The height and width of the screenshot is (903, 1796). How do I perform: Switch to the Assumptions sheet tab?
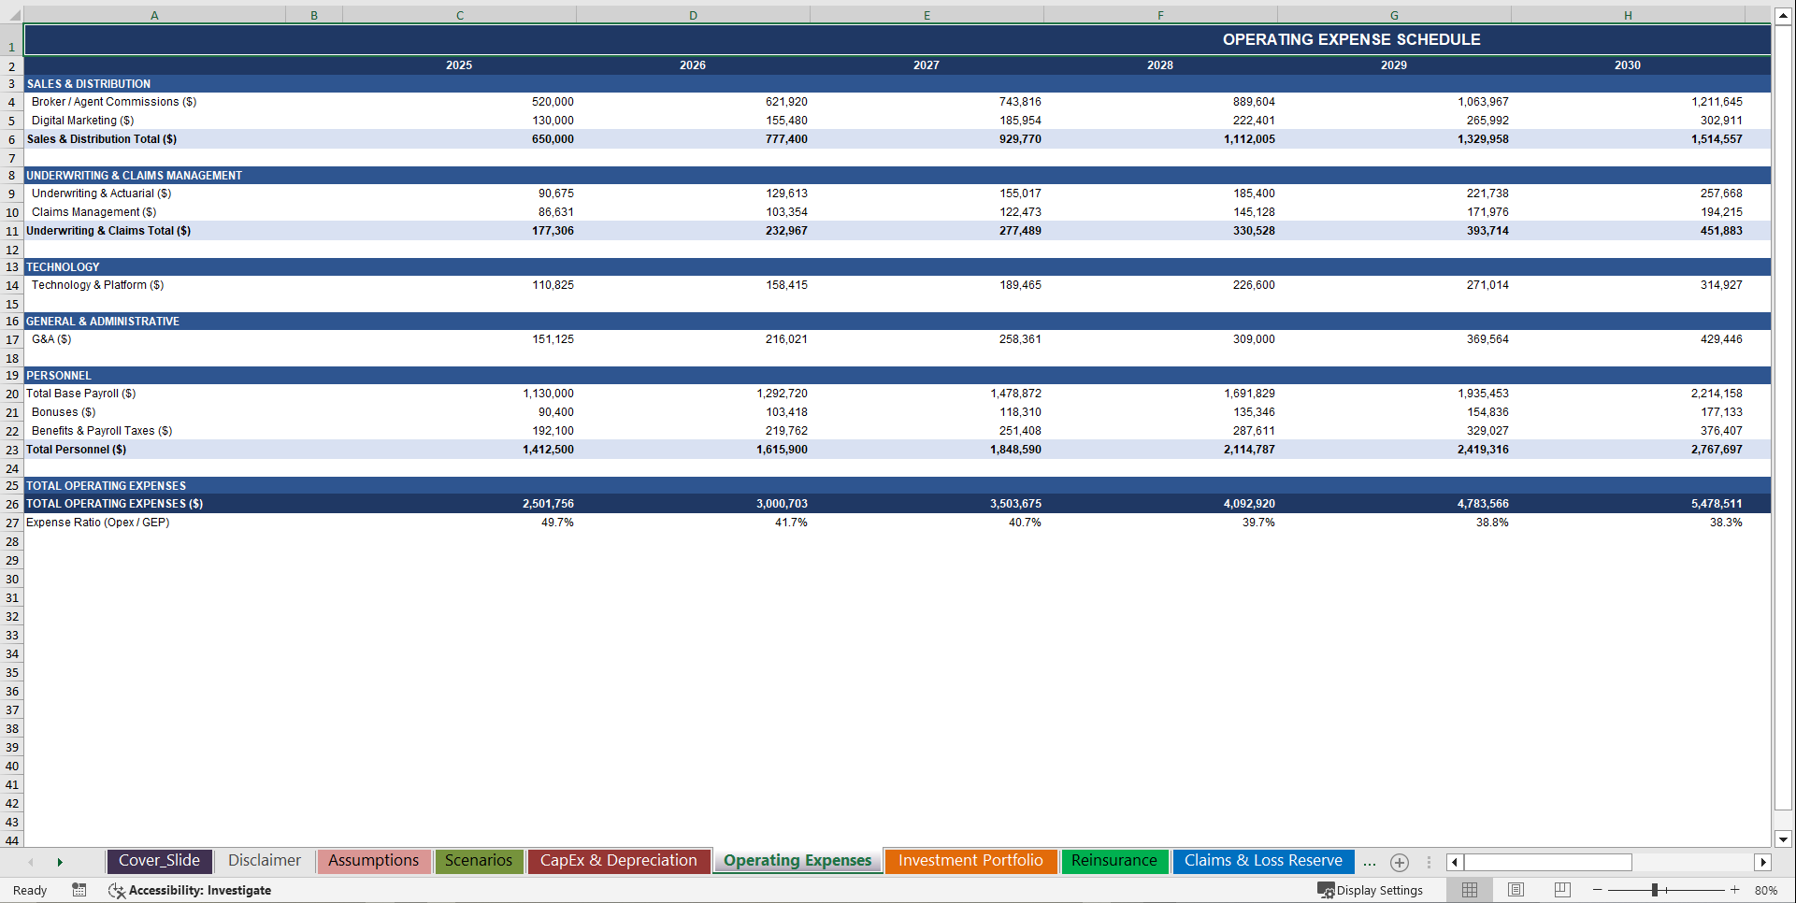pos(373,861)
